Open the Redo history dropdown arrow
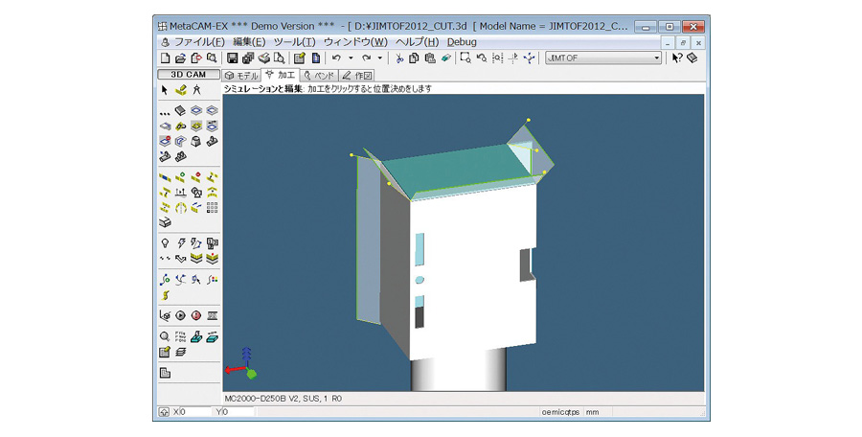This screenshot has height=437, width=862. coord(380,57)
